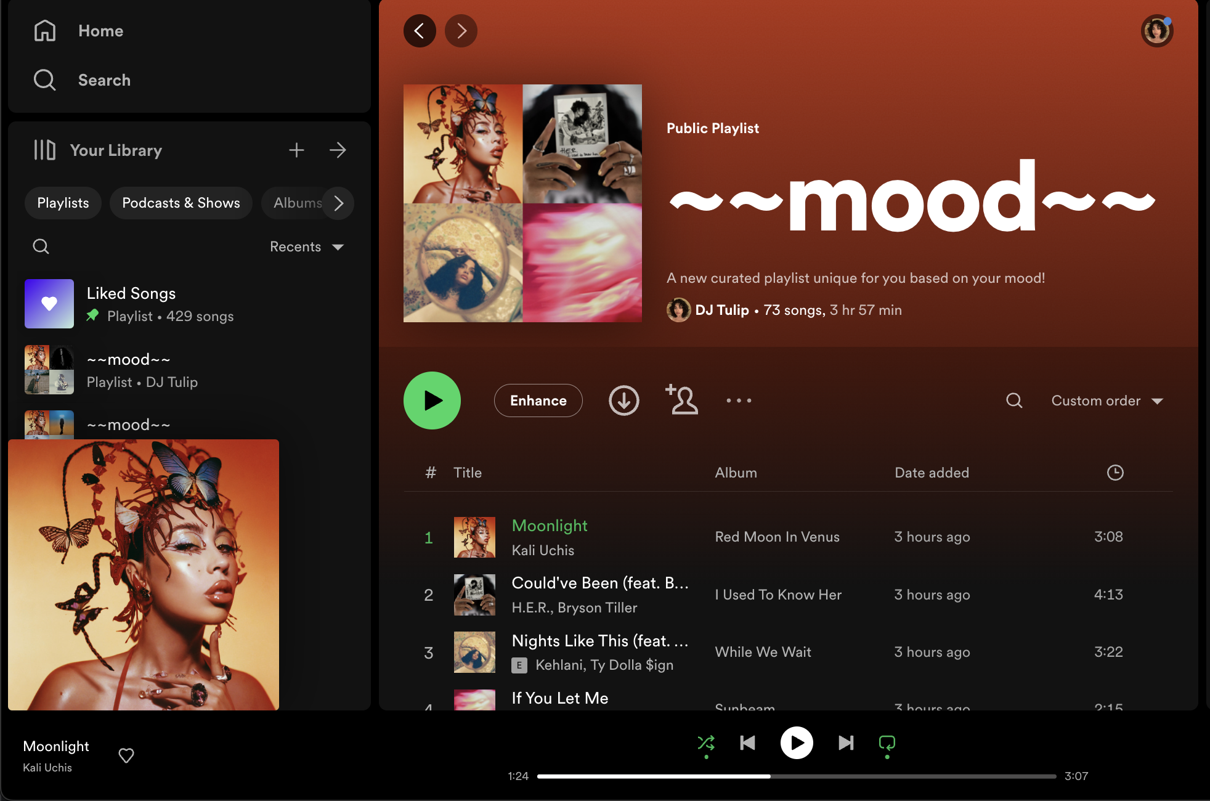This screenshot has height=801, width=1210.
Task: Click Could've Been track thumbnail
Action: (x=474, y=595)
